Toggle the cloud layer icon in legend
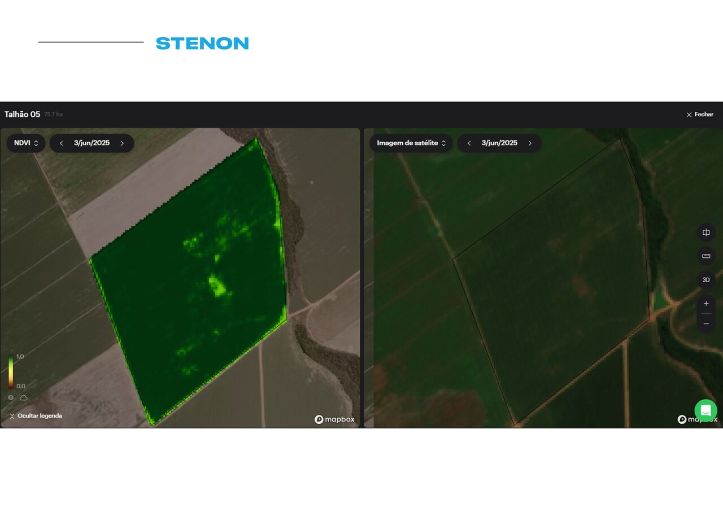723x530 pixels. point(24,397)
